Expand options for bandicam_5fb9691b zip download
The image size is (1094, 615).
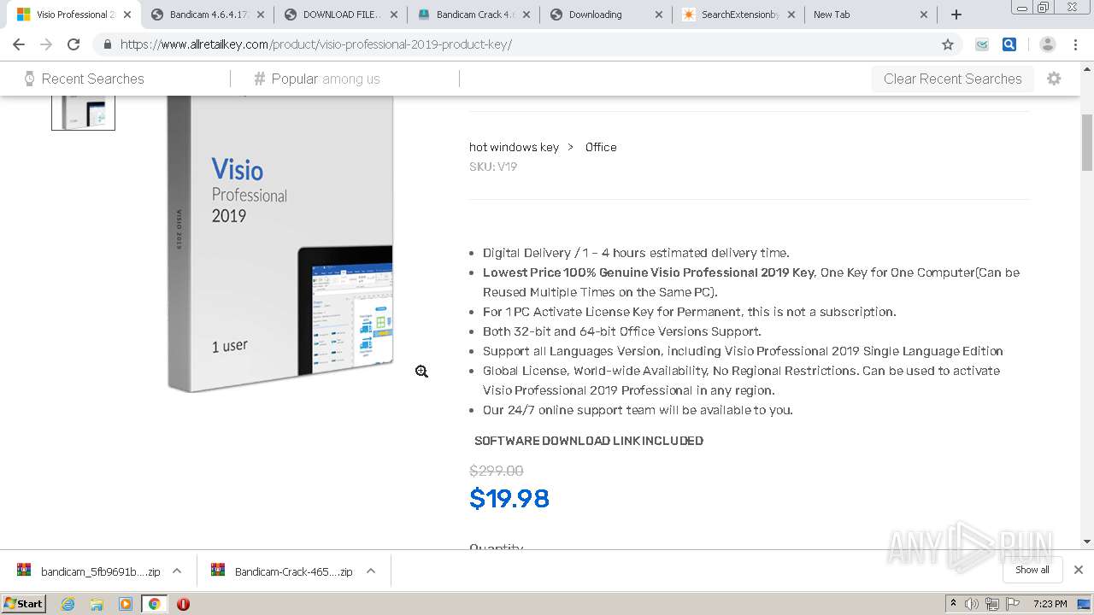coord(177,571)
